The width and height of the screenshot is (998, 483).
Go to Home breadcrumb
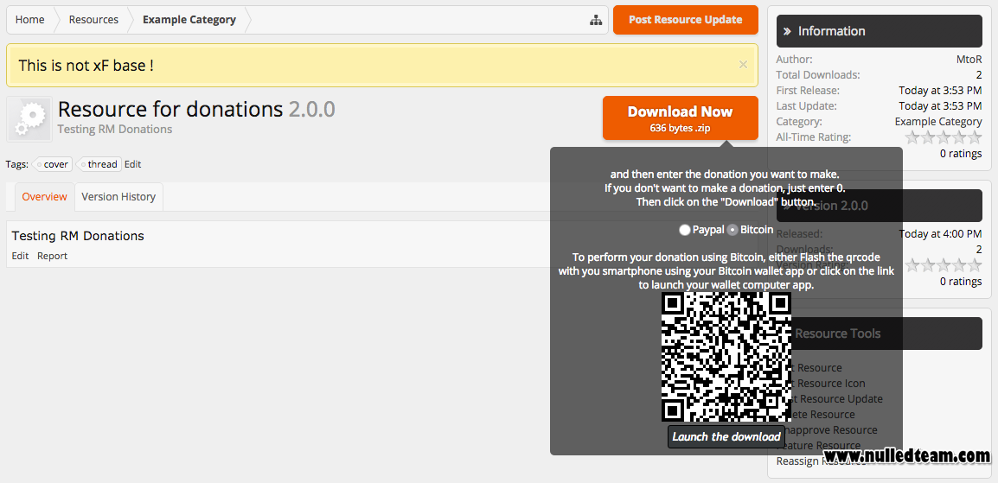pyautogui.click(x=30, y=20)
